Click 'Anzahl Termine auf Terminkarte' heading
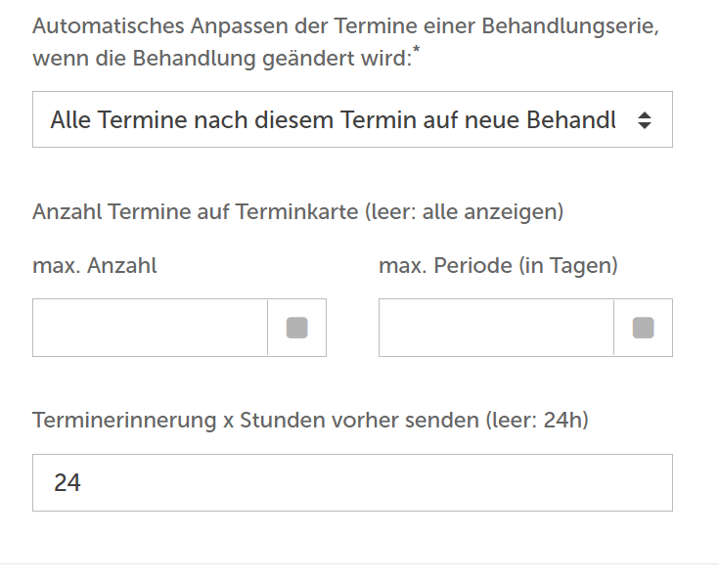This screenshot has width=719, height=582. (194, 211)
